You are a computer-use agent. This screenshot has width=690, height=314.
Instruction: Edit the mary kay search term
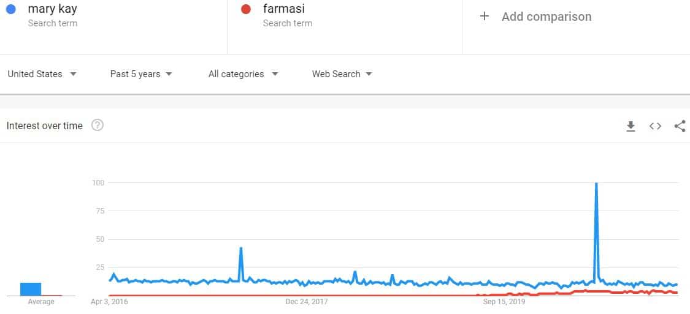pyautogui.click(x=52, y=9)
